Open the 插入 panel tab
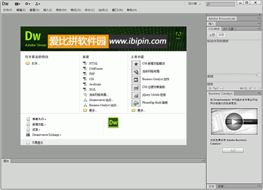The image size is (263, 190). pyautogui.click(x=211, y=24)
